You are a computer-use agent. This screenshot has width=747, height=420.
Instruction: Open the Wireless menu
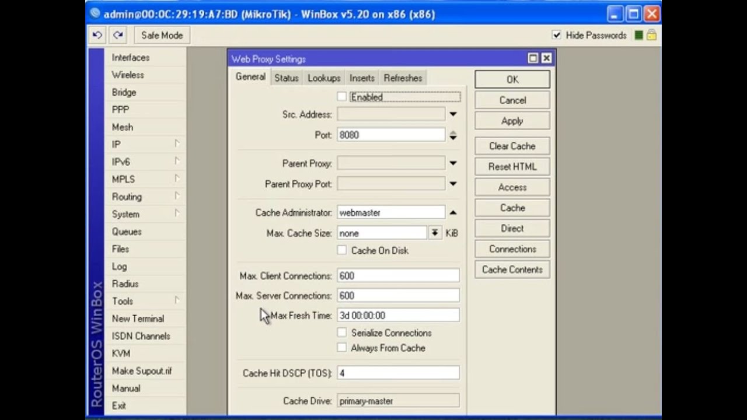tap(128, 75)
